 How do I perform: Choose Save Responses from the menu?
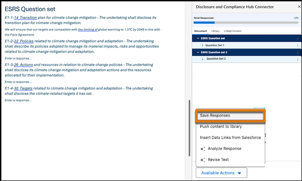coord(230,116)
